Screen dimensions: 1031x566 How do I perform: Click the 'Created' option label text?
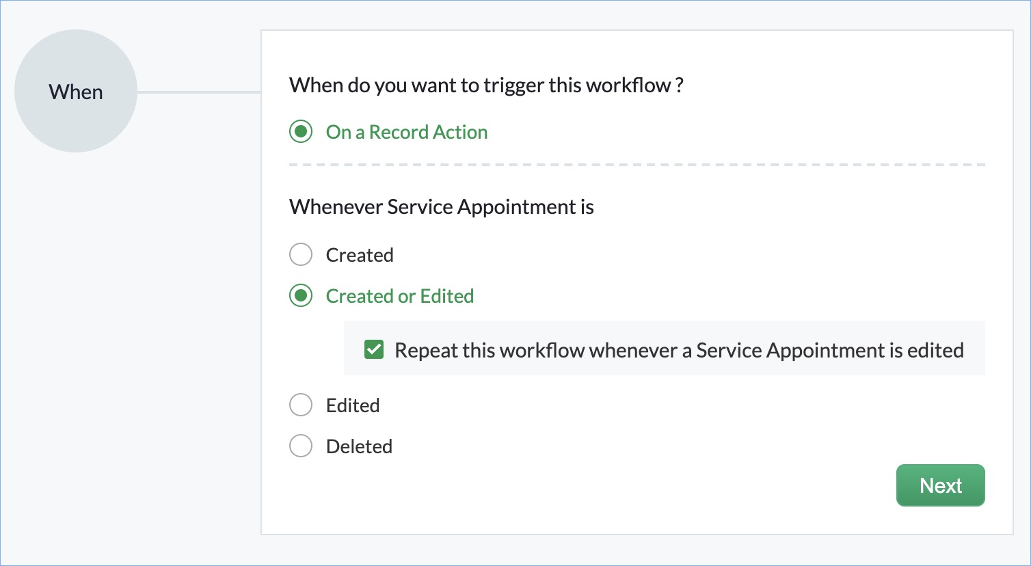coord(360,255)
